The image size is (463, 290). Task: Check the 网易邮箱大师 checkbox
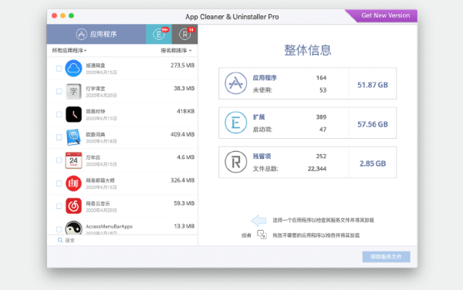coord(59,184)
